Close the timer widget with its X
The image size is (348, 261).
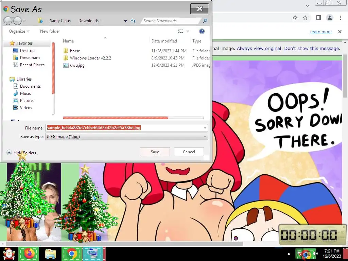344,227
